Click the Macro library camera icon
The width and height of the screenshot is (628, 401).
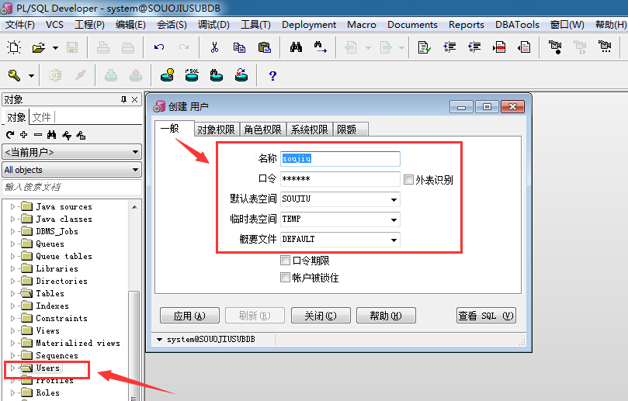pyautogui.click(x=605, y=47)
